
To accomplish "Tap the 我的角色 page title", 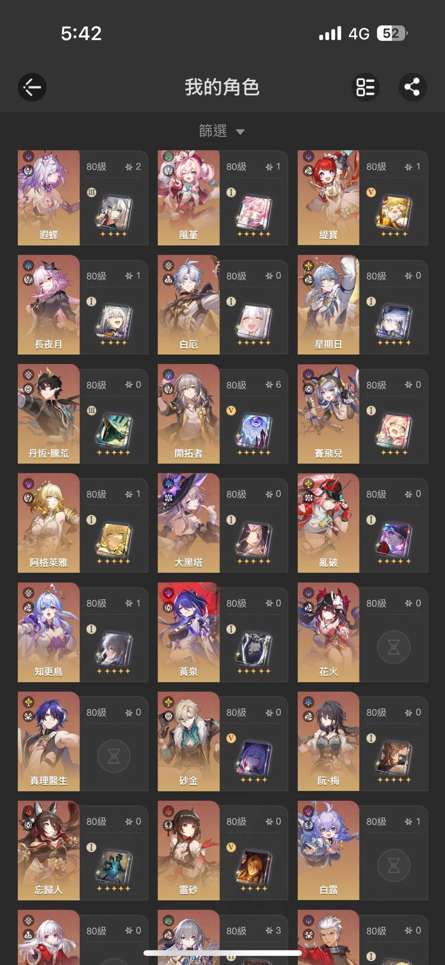I will [222, 87].
